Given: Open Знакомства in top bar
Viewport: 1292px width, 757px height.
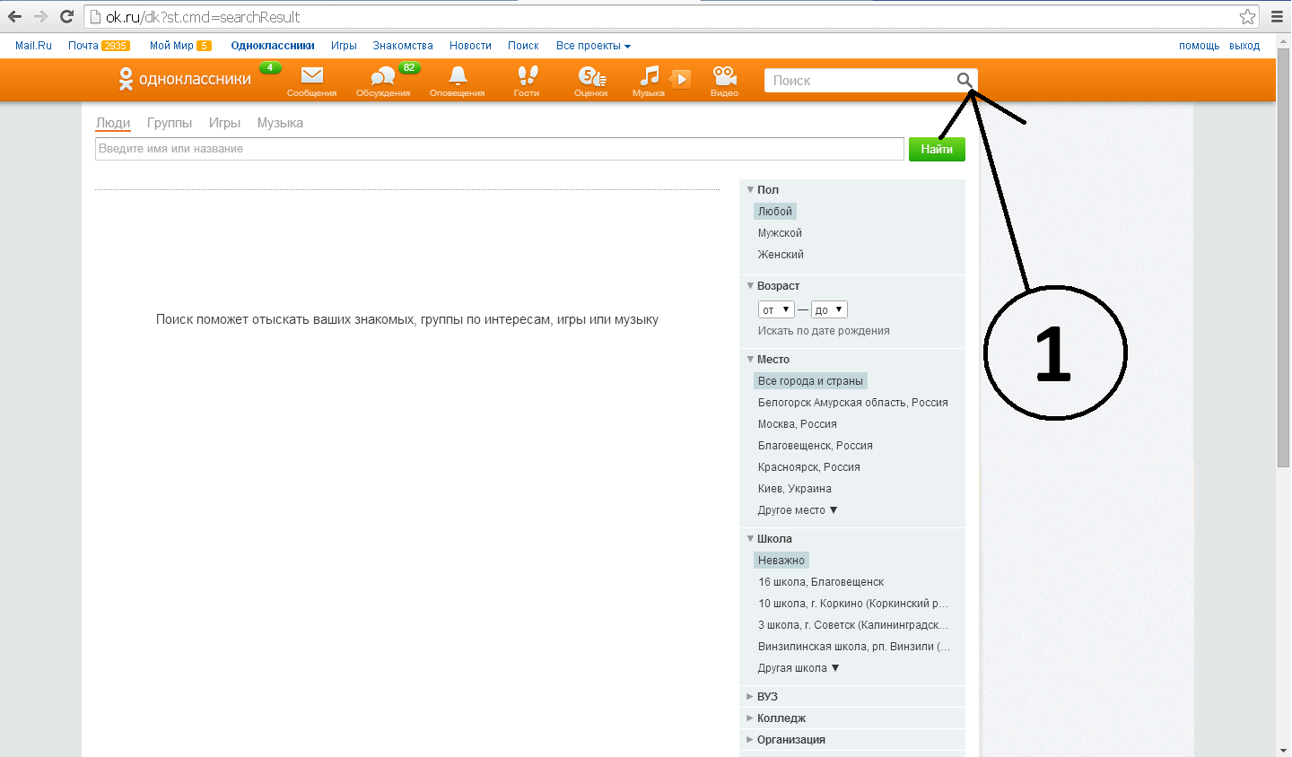Looking at the screenshot, I should (x=403, y=46).
